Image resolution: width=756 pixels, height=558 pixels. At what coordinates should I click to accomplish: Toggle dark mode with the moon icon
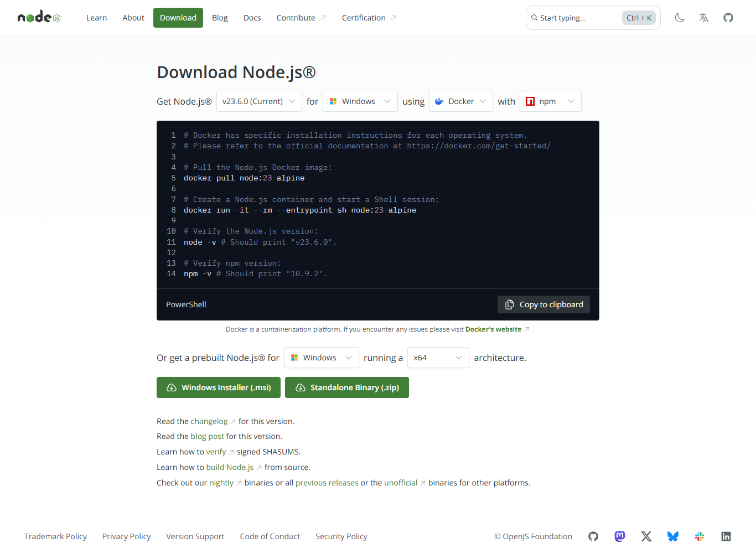pos(680,17)
